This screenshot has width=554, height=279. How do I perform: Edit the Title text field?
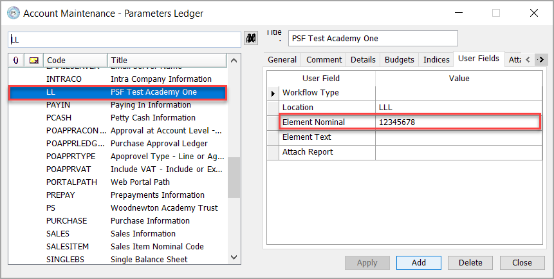[x=373, y=39]
